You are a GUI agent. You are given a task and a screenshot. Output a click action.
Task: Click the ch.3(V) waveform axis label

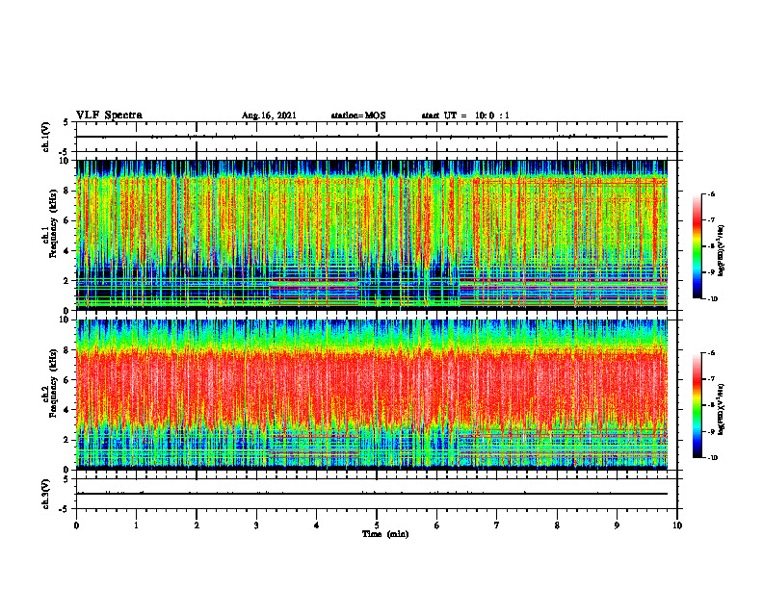coord(46,494)
